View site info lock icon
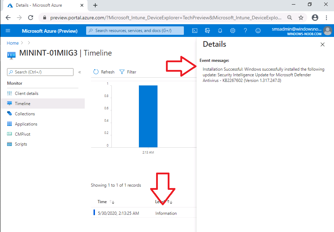Viewport: 334px width, 232px height. click(45, 18)
